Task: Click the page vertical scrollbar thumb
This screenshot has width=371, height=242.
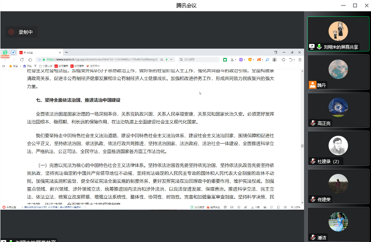Action: coord(302,146)
